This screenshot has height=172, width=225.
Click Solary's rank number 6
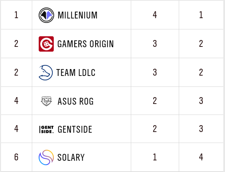point(16,157)
